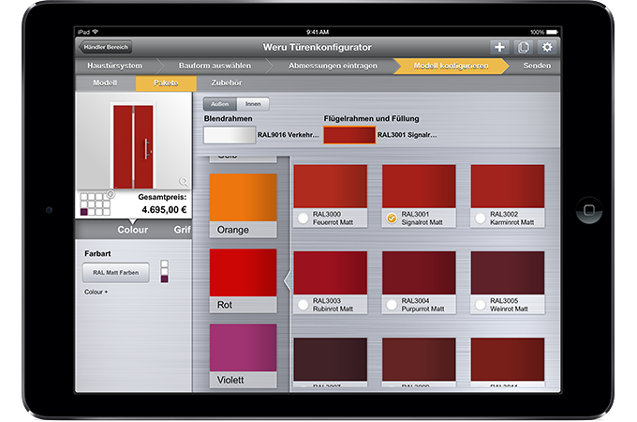Open the RAL Matt Farben selector
Image resolution: width=637 pixels, height=422 pixels.
(116, 272)
